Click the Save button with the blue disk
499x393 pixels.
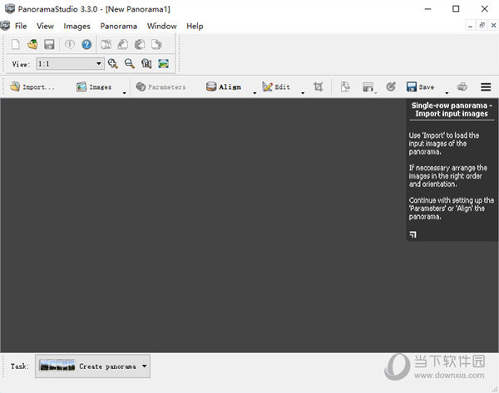click(x=420, y=86)
